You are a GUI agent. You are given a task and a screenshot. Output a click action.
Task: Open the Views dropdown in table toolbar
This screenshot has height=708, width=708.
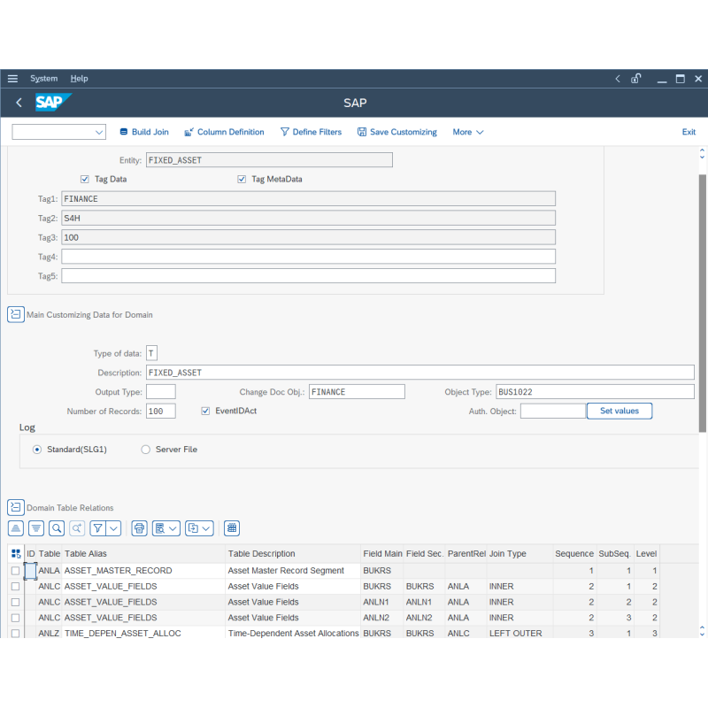tap(166, 527)
